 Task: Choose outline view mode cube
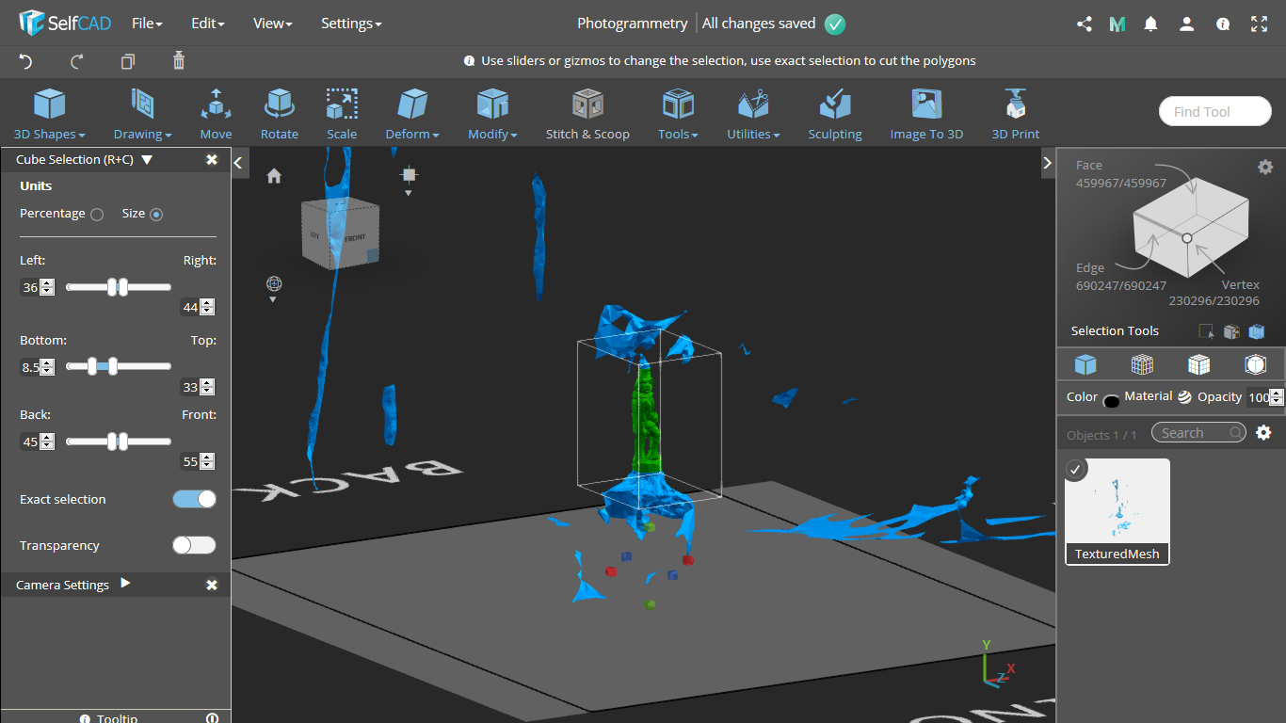point(1255,364)
